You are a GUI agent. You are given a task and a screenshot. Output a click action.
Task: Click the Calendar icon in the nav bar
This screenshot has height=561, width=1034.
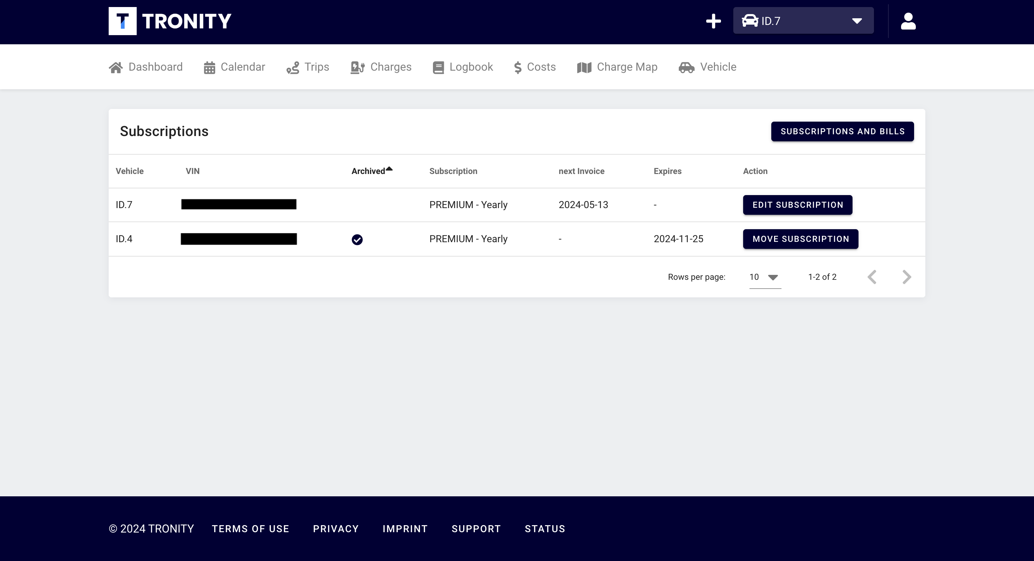coord(210,67)
